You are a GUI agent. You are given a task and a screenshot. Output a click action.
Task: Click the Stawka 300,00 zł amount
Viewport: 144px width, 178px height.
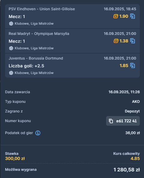tap(15, 158)
